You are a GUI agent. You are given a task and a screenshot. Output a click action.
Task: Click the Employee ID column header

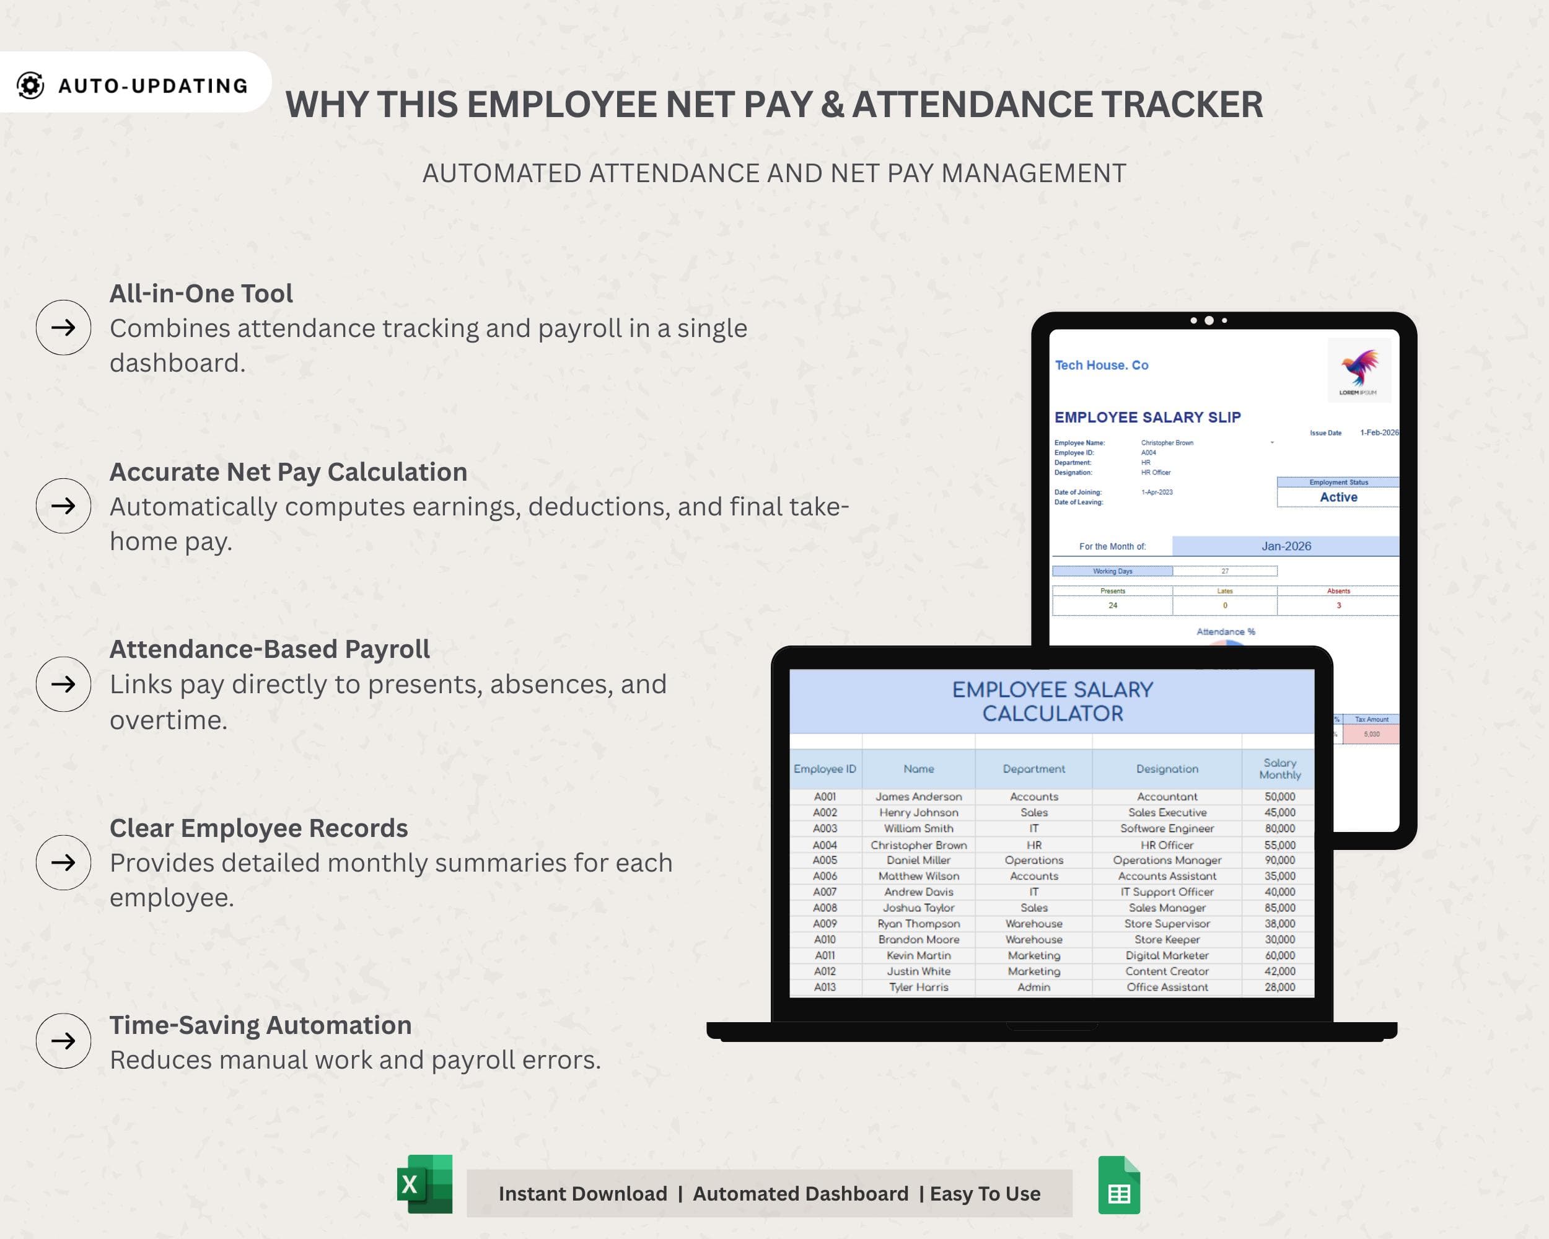(825, 769)
